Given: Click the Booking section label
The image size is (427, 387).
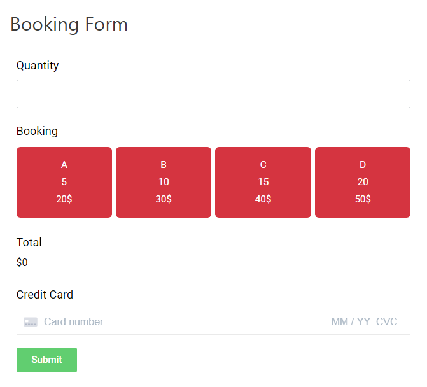Looking at the screenshot, I should [x=37, y=131].
